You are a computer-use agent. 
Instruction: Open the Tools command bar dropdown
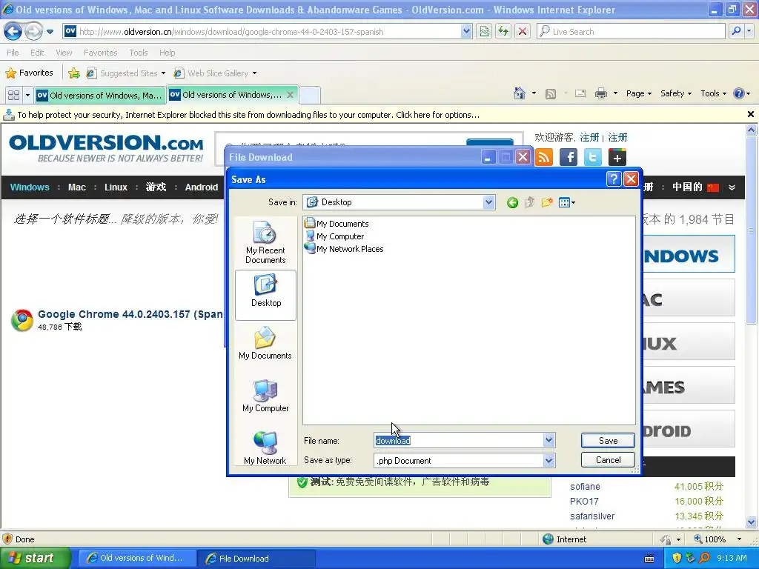point(714,93)
